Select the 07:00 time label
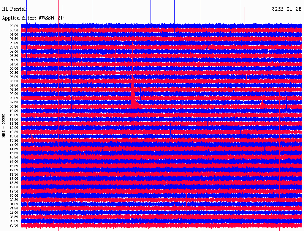This screenshot has height=231, width=304. pos(14,86)
